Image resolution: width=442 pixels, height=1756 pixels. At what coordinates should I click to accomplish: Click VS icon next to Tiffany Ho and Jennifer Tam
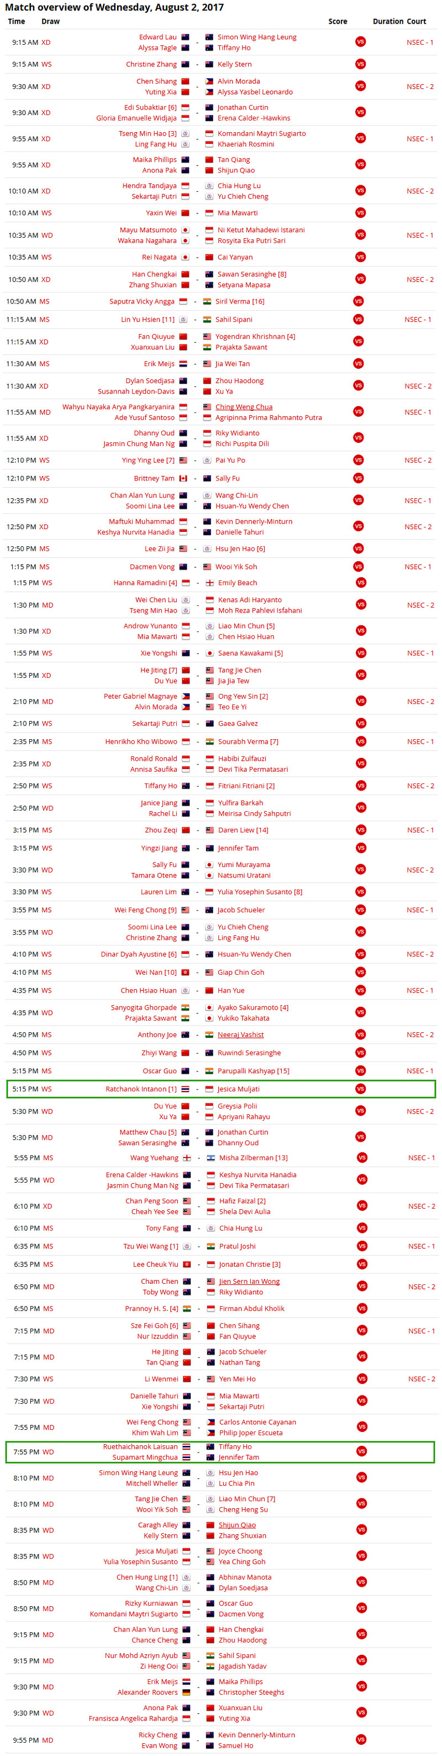pos(362,1451)
